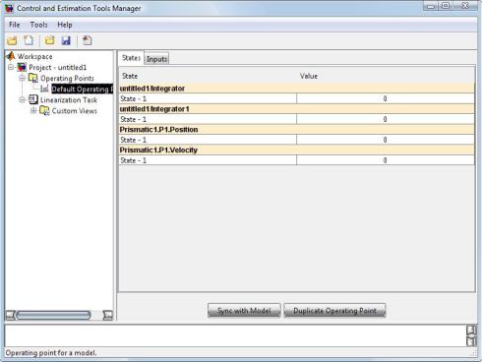Collapse the Linearization Task tree node

tap(22, 99)
